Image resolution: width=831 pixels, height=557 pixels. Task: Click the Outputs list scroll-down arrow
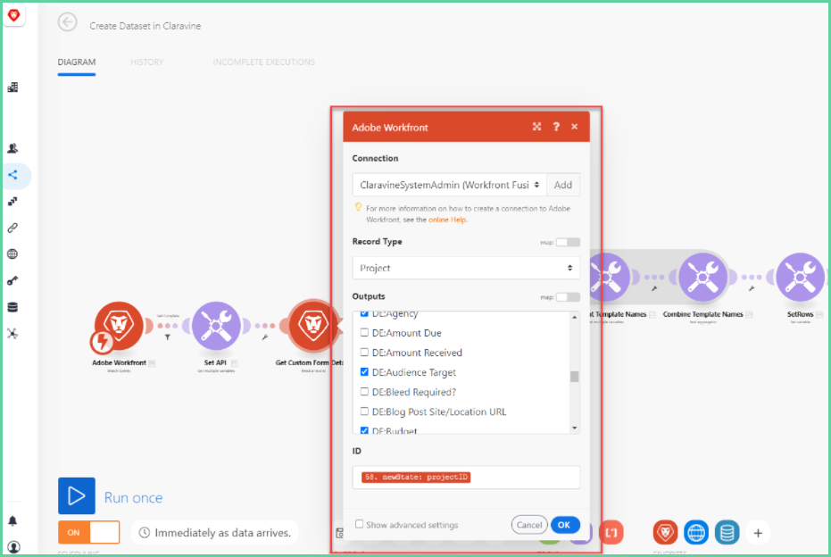click(575, 428)
